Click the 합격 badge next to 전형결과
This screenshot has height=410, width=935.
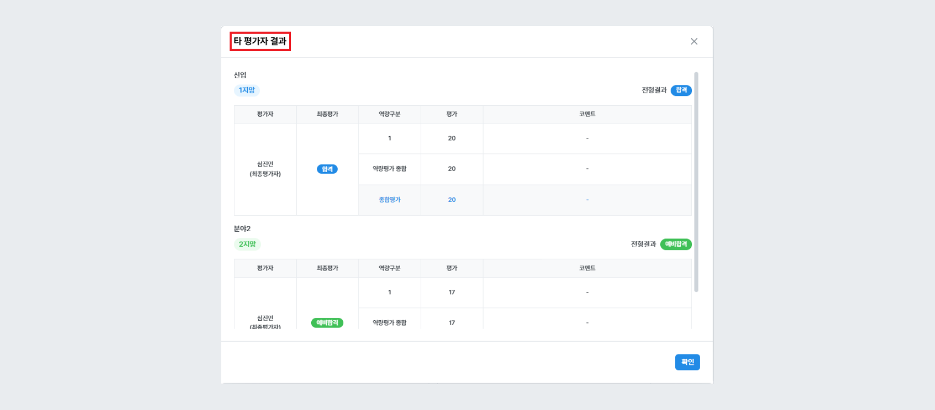pos(681,90)
